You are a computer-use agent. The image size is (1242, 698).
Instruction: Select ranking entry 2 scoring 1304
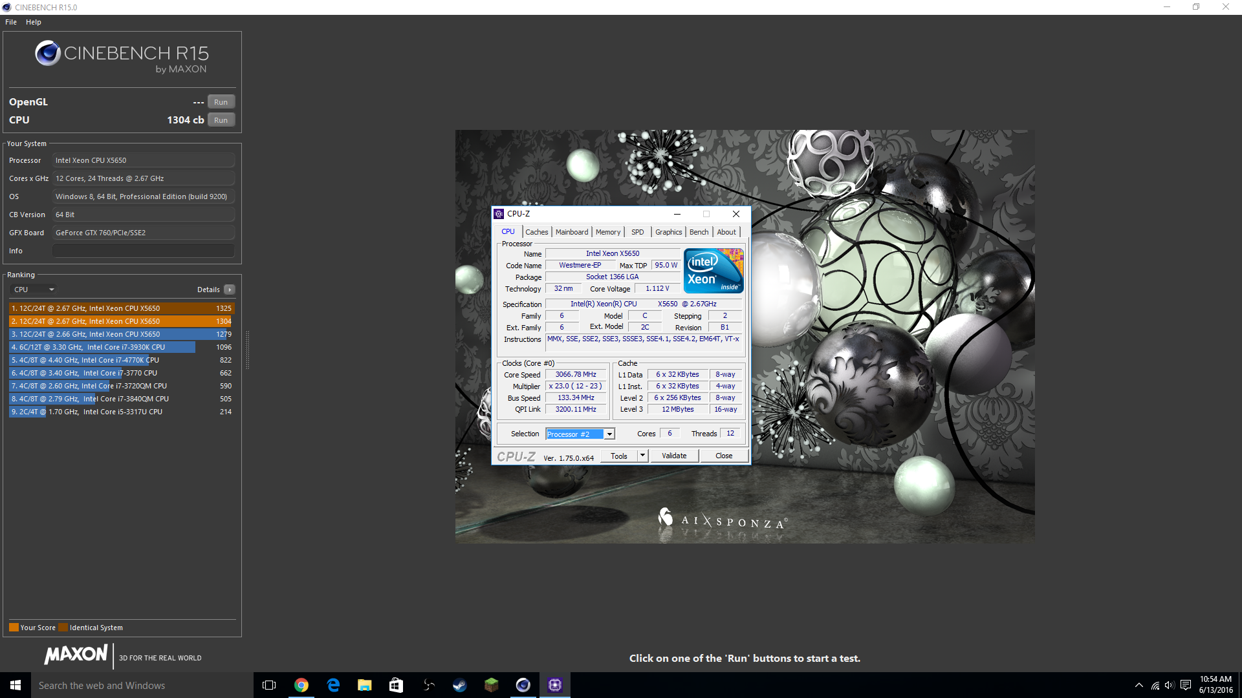pos(122,321)
